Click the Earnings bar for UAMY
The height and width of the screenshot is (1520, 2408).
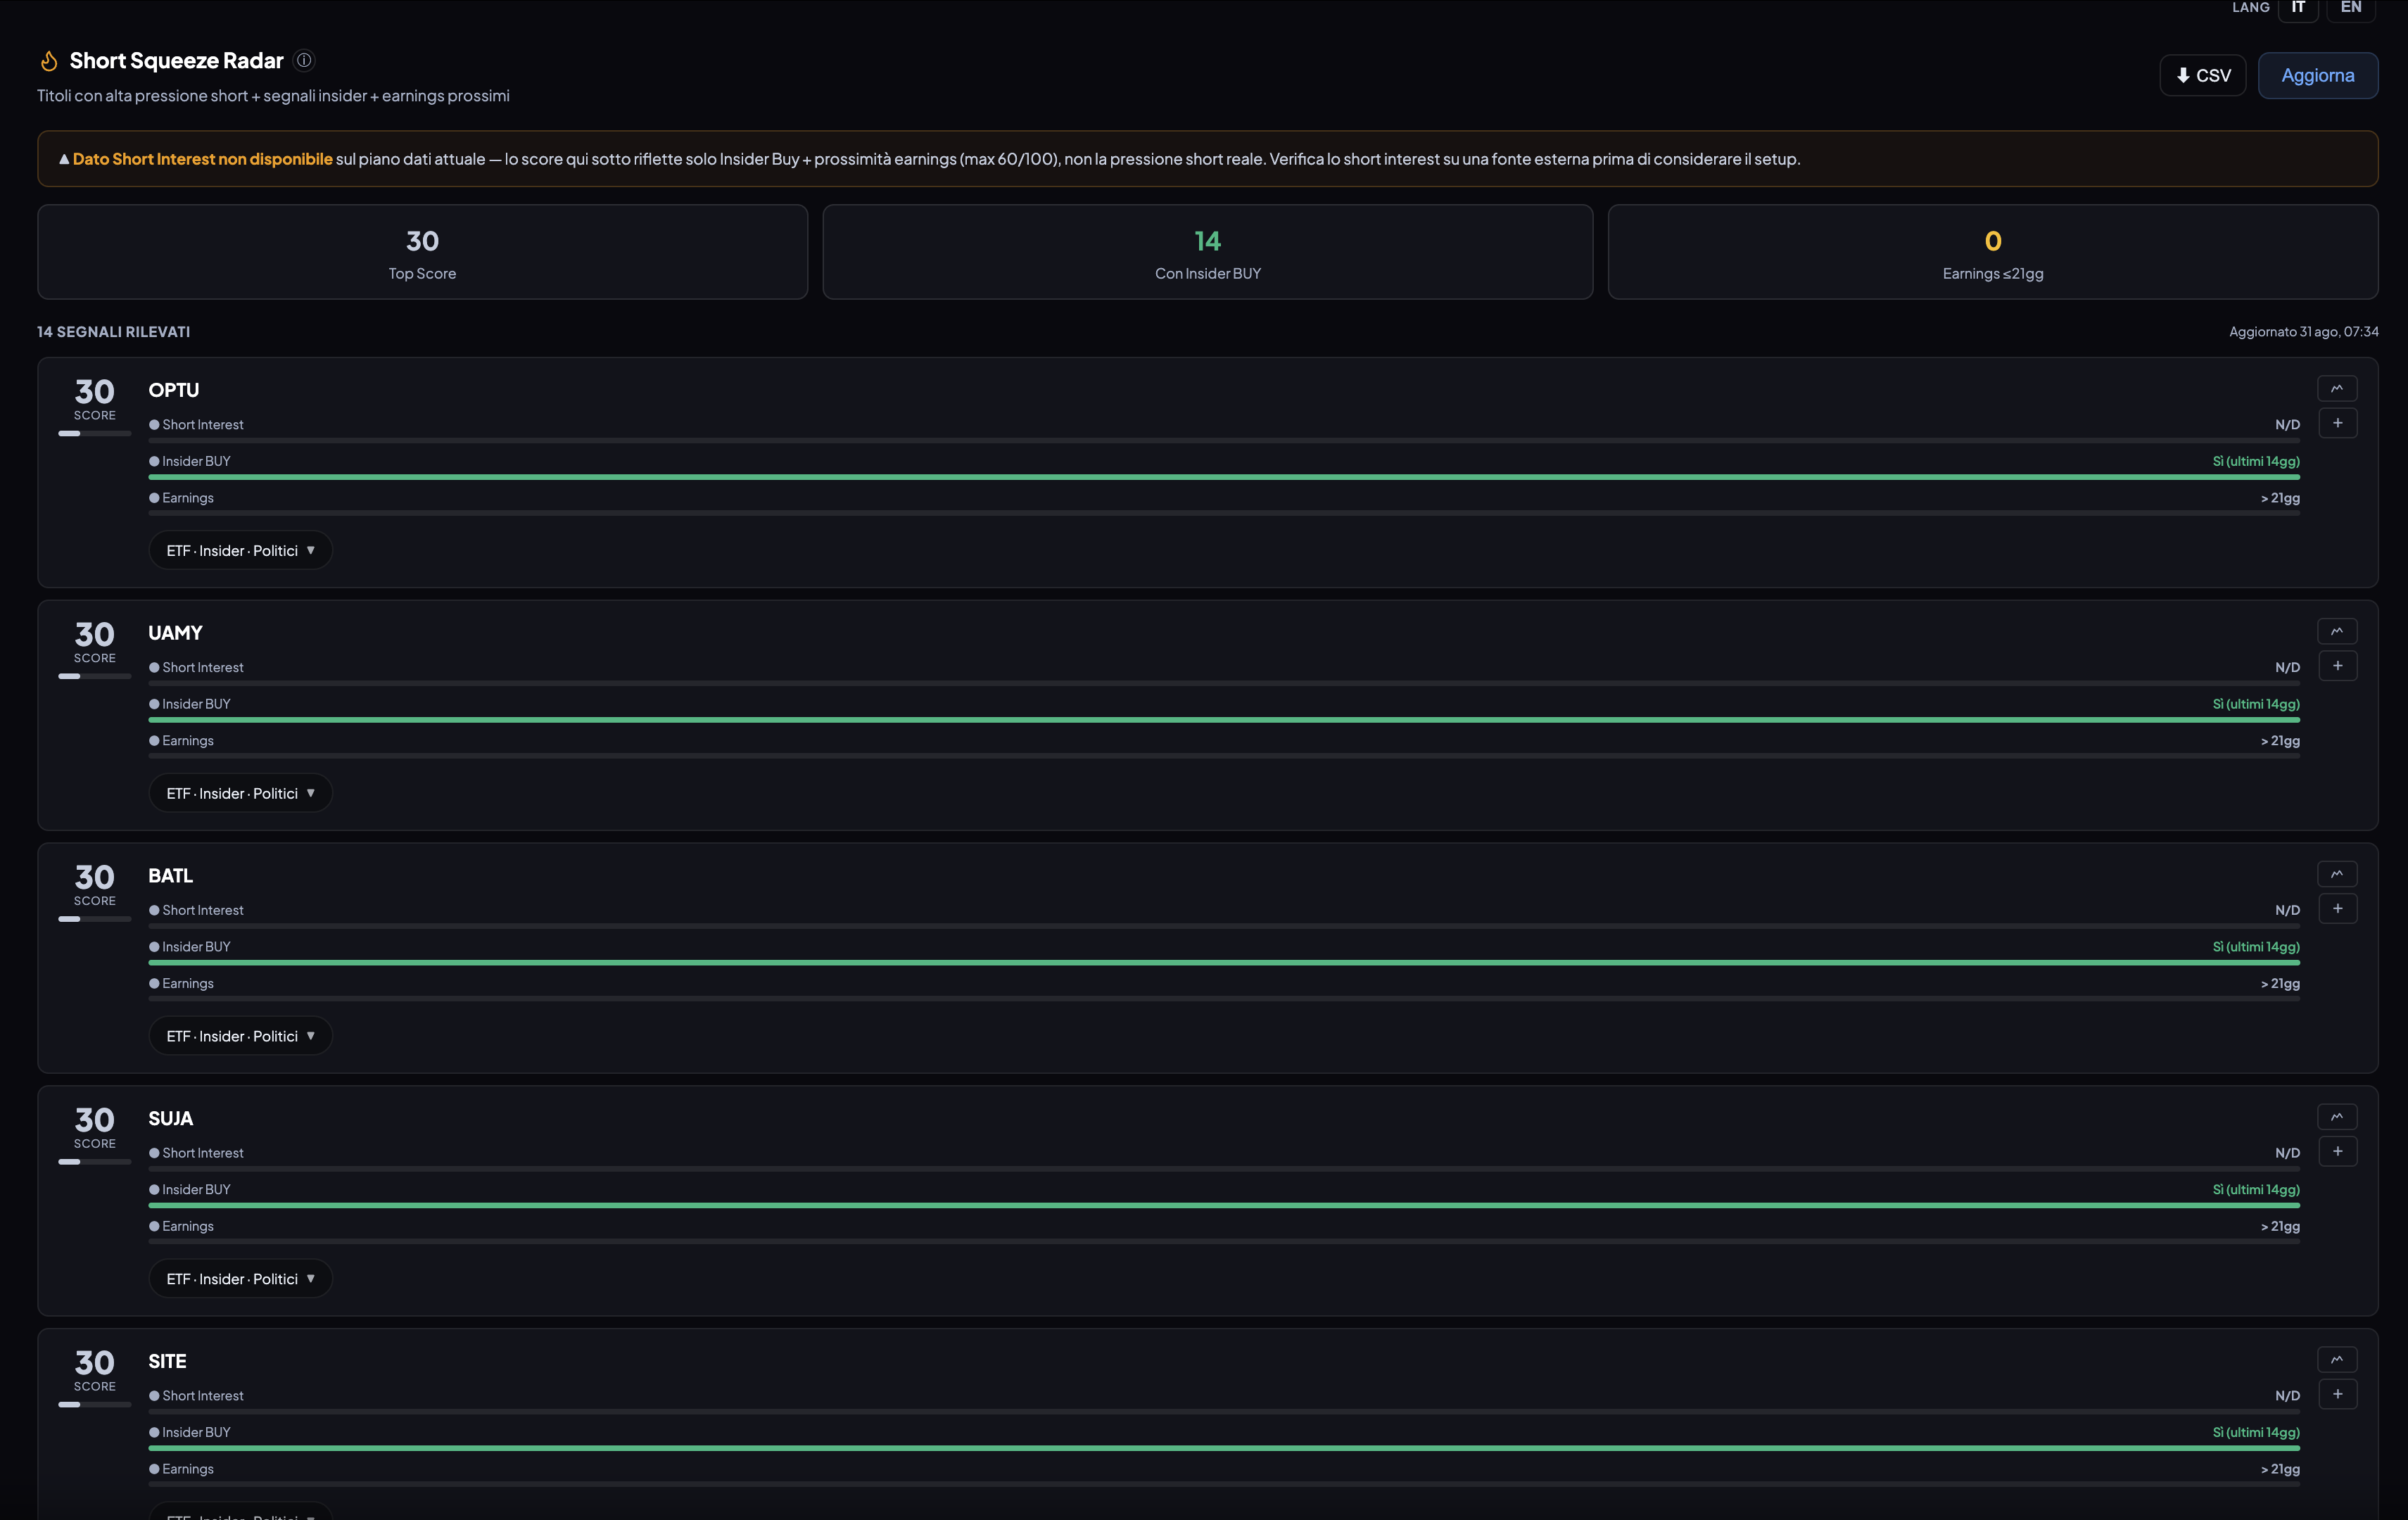tap(1224, 757)
